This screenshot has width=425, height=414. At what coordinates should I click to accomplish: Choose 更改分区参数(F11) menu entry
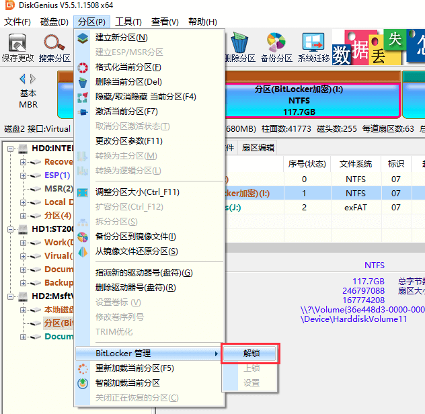click(150, 141)
